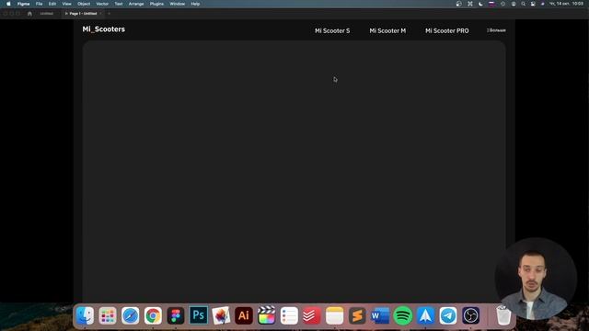
Task: Toggle the Do Not Disturb moon icon
Action: pyautogui.click(x=480, y=4)
